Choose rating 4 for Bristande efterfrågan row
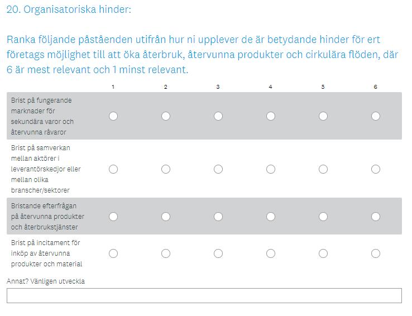412x316 pixels. pyautogui.click(x=271, y=217)
